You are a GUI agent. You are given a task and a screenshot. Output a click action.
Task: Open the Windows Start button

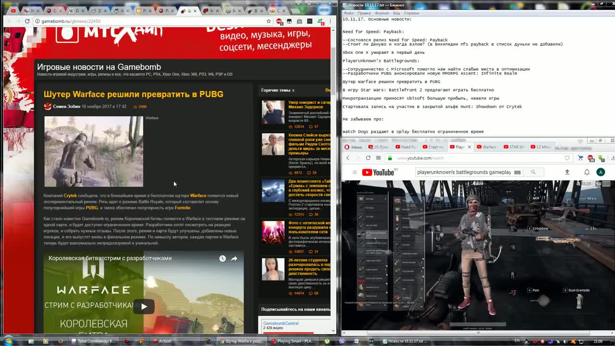(x=8, y=341)
